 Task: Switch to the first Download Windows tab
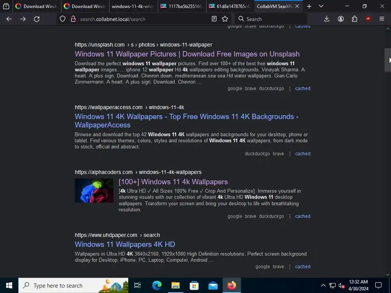37,6
